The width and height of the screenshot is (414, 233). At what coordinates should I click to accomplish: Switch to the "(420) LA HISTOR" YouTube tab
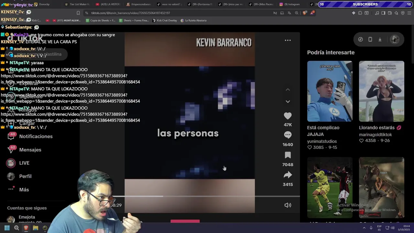108,4
